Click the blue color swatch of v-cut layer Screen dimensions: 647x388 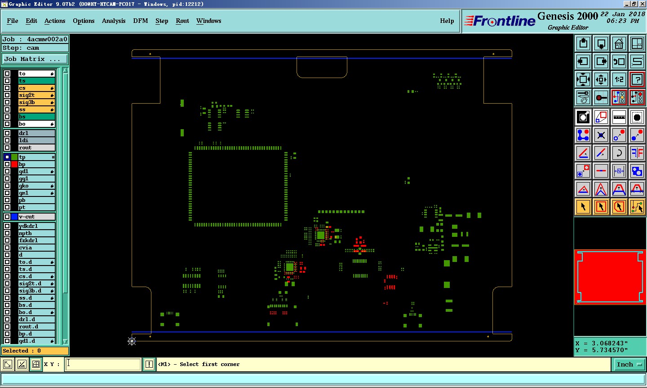click(x=14, y=217)
